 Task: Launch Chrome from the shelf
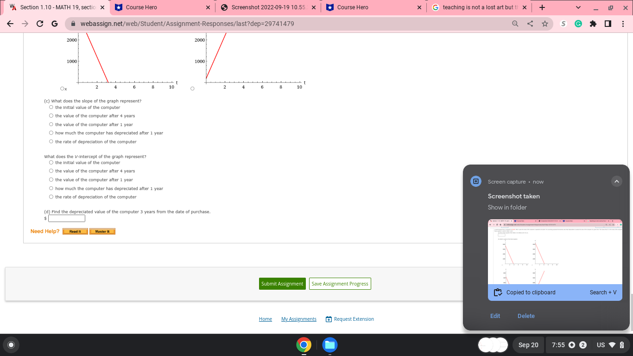304,345
